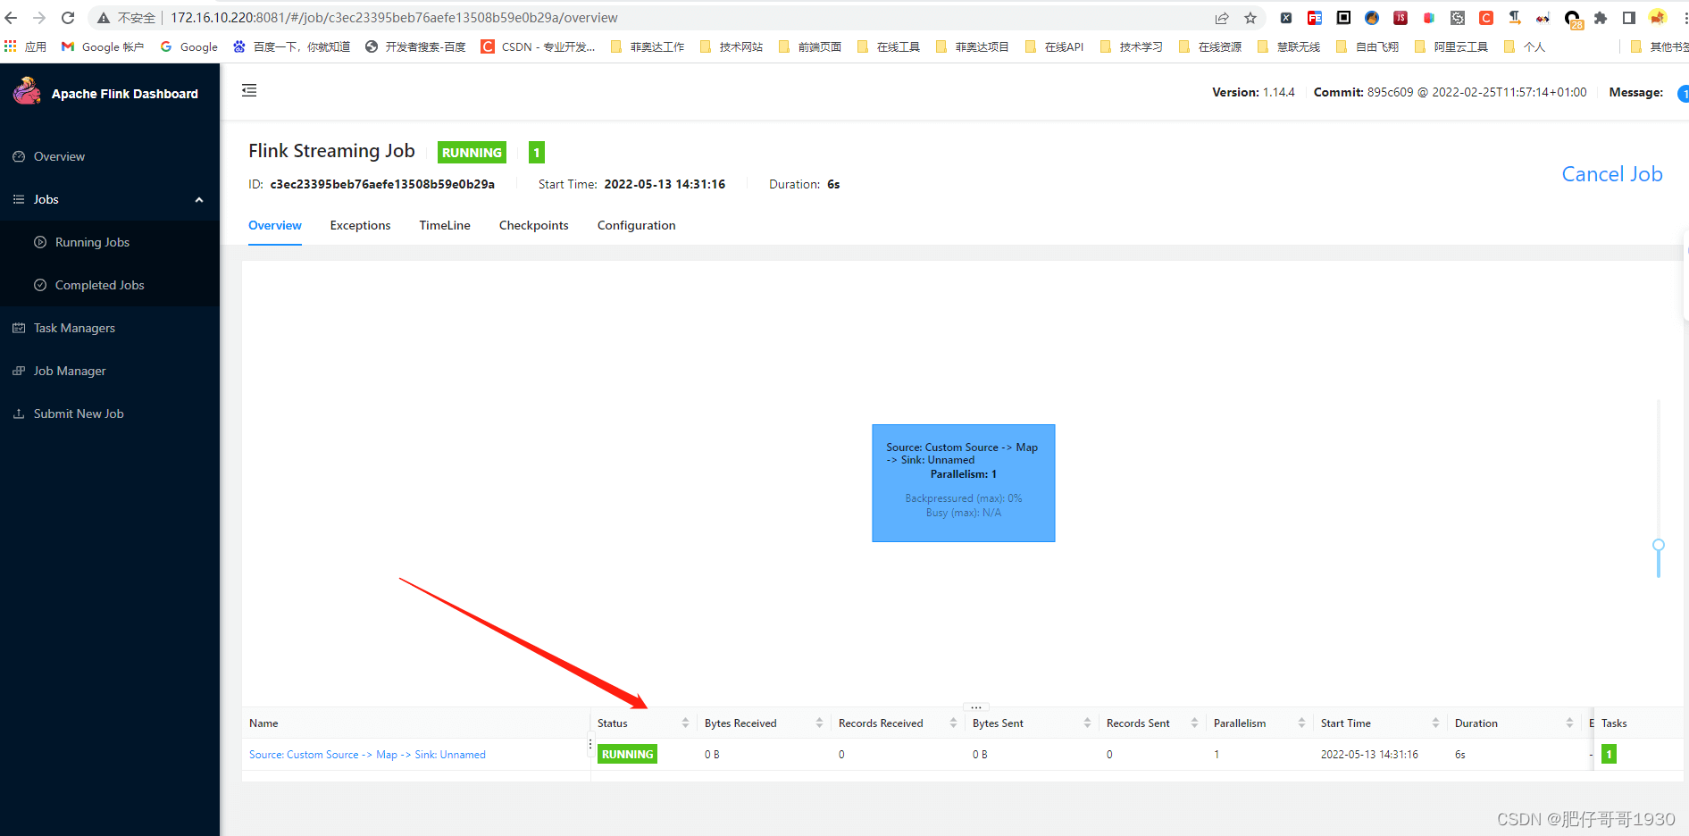Image resolution: width=1689 pixels, height=836 pixels.
Task: Adjust the graph zoom slider handle
Action: click(1658, 545)
